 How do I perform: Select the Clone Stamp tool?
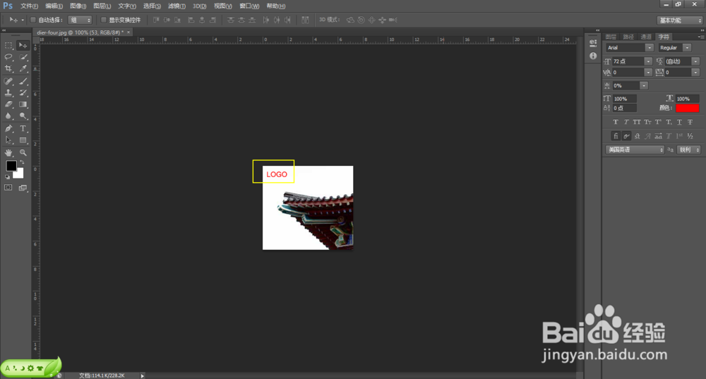point(8,92)
